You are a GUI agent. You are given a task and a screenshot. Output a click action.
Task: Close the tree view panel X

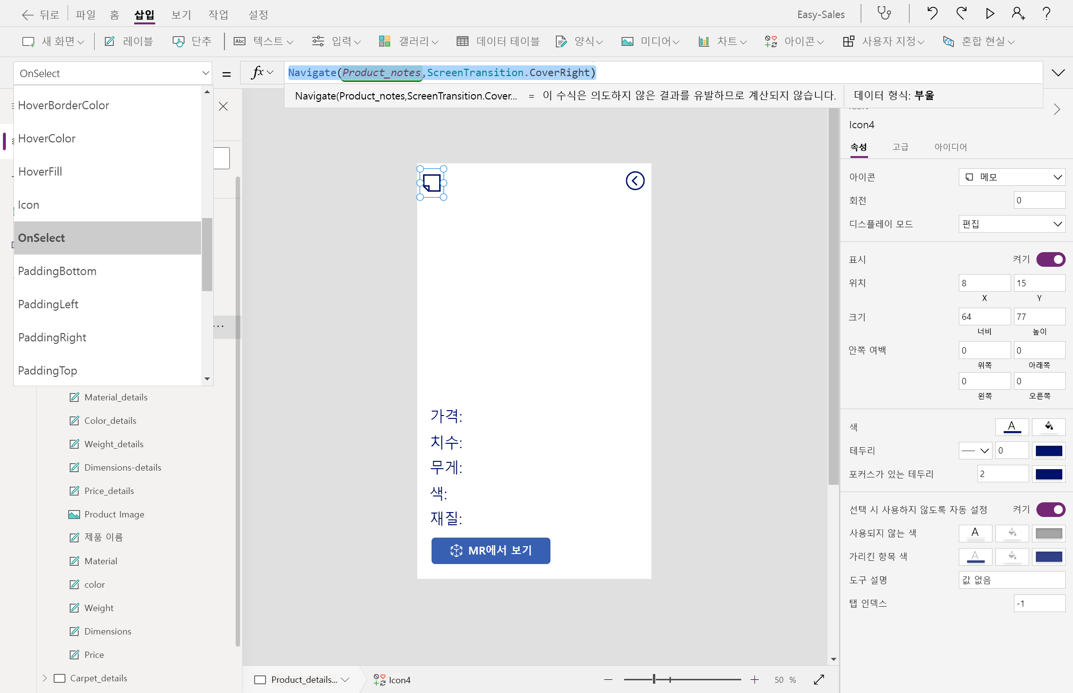(223, 106)
